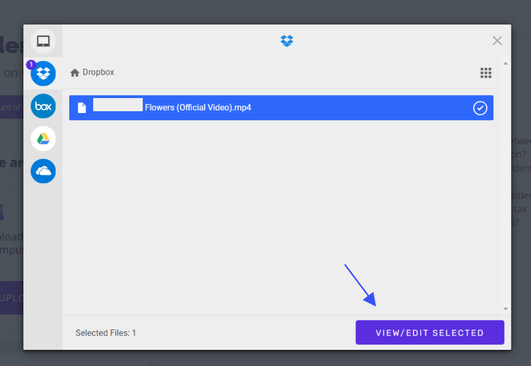The image size is (531, 366).
Task: Click the Selected Files: 1 status text
Action: coord(106,333)
